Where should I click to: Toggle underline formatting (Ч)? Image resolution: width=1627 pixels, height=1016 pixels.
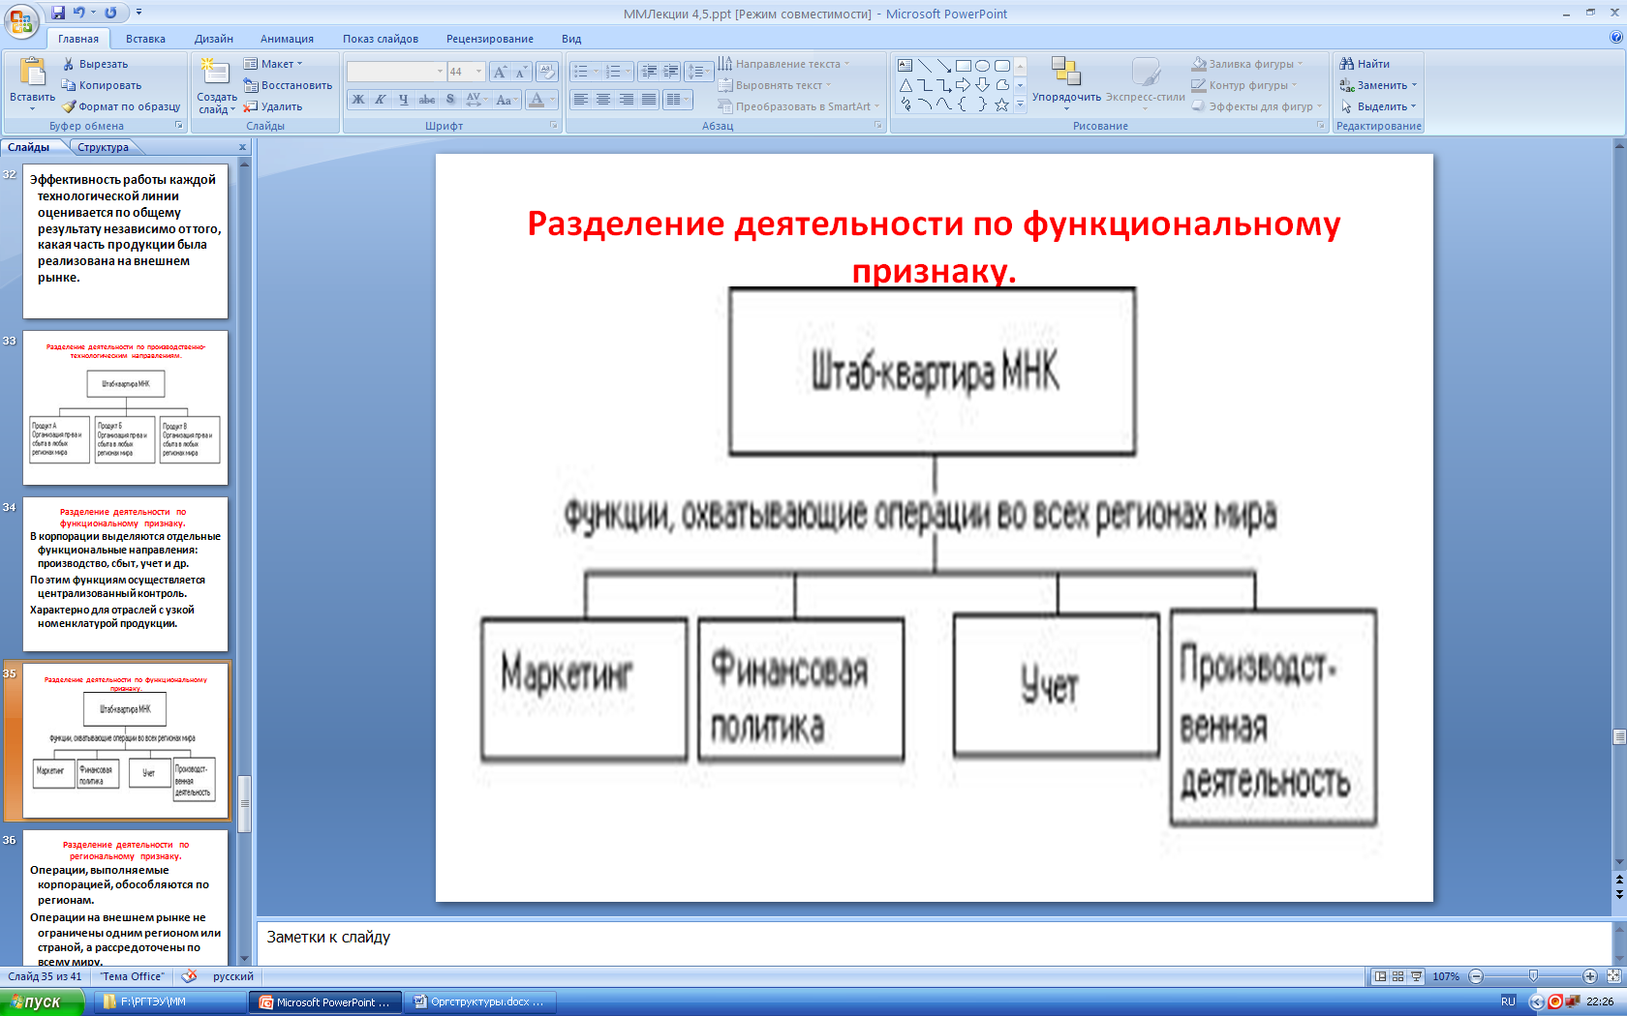coord(403,100)
